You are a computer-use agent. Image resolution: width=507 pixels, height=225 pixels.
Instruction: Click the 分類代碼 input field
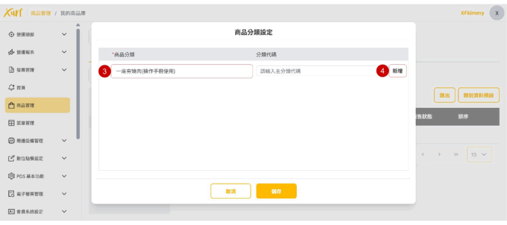(316, 71)
